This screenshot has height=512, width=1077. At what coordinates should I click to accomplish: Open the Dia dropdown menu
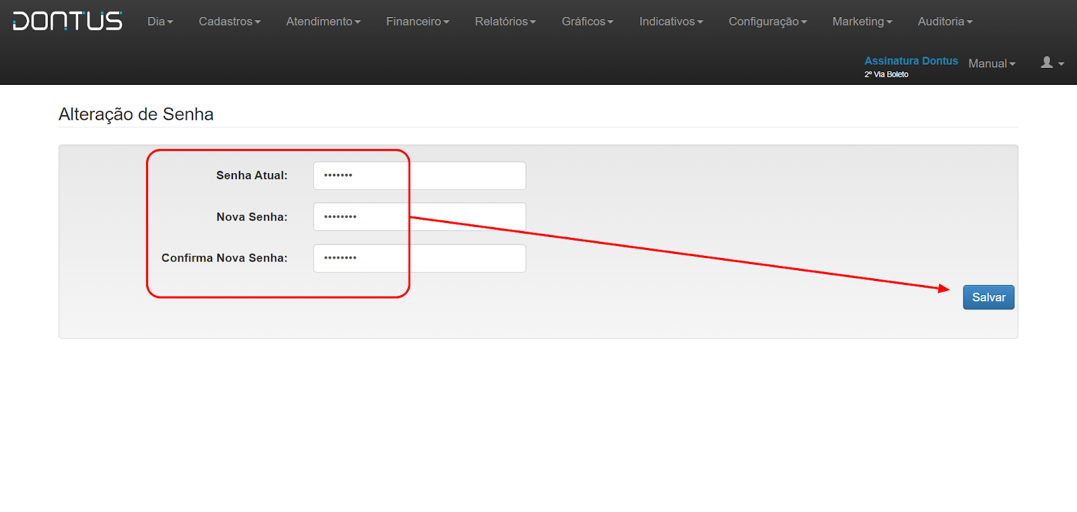[x=160, y=22]
